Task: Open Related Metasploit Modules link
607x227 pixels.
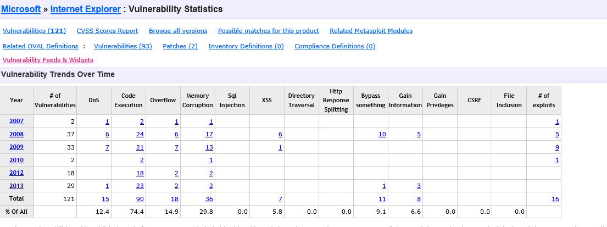Action: pos(371,31)
